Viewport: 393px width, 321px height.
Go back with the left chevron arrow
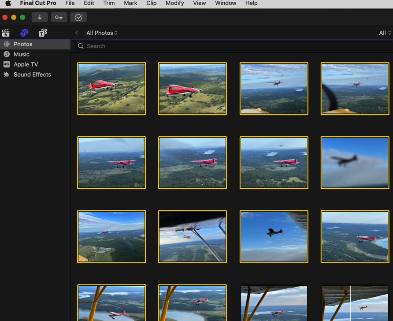tap(77, 33)
